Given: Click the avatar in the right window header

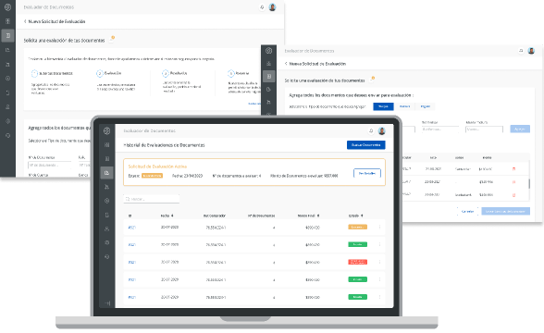Looking at the screenshot, I should [531, 51].
